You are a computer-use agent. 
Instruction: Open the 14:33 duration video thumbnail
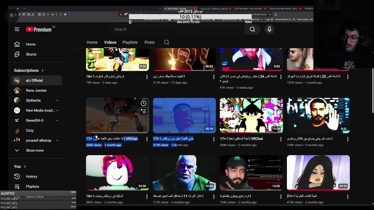click(x=251, y=116)
